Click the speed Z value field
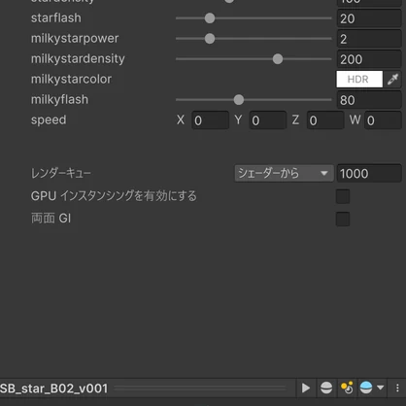Screen dimensions: 406x406 tap(325, 120)
